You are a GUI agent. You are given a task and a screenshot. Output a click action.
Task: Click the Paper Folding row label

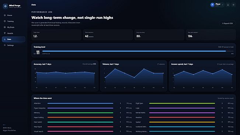click(39, 118)
